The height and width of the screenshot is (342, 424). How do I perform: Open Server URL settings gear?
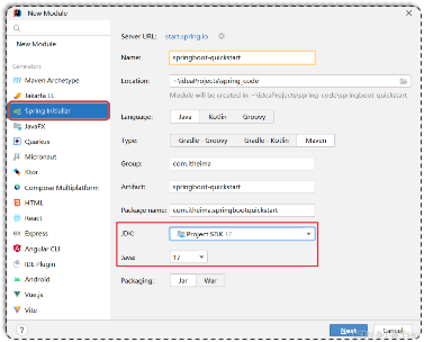click(x=222, y=36)
